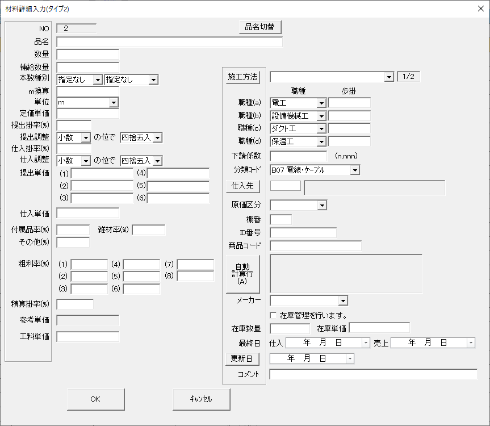490x426 pixels.
Task: Open the 分類コード dropdown
Action: point(355,170)
